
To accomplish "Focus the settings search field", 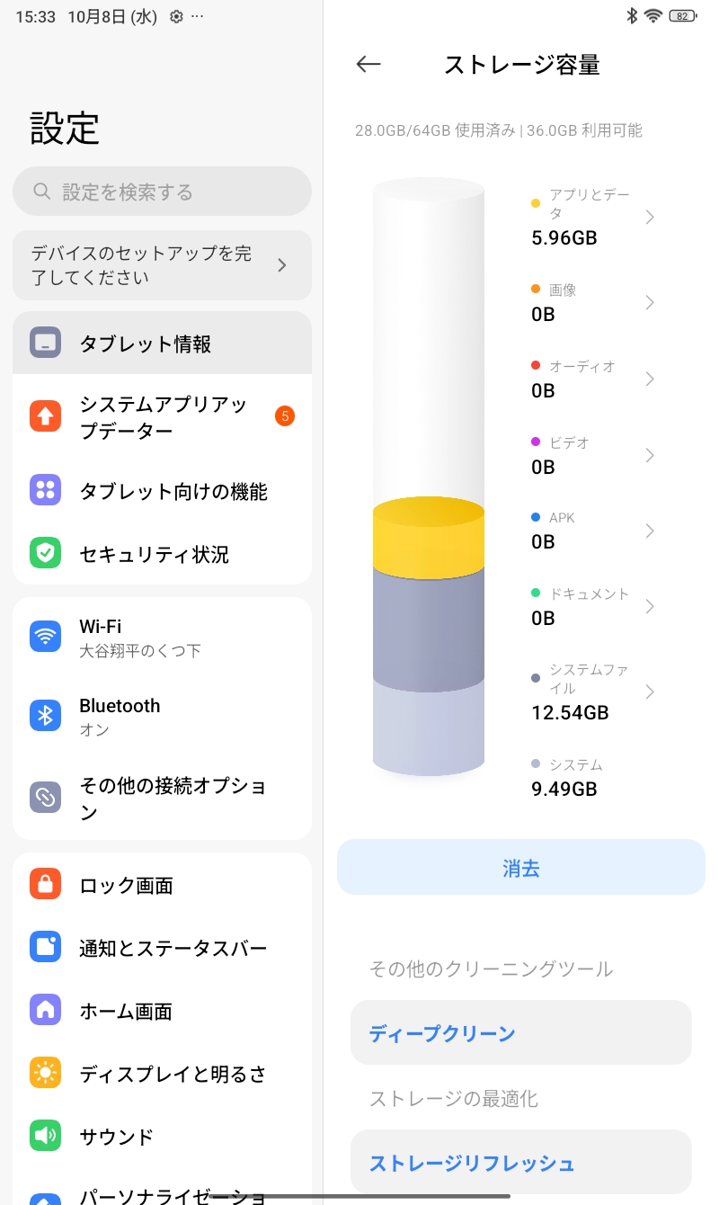I will pos(162,192).
